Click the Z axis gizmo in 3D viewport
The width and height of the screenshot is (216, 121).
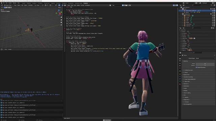59,10
